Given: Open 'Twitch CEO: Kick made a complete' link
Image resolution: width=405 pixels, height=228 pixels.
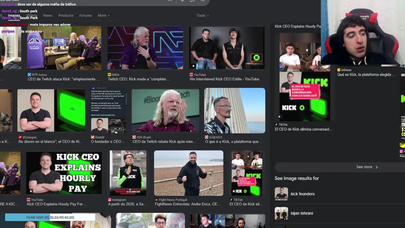Looking at the screenshot, I should (139, 79).
